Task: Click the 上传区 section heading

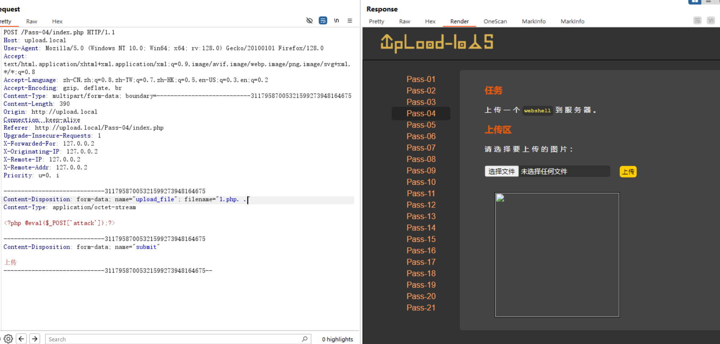Action: [x=498, y=130]
